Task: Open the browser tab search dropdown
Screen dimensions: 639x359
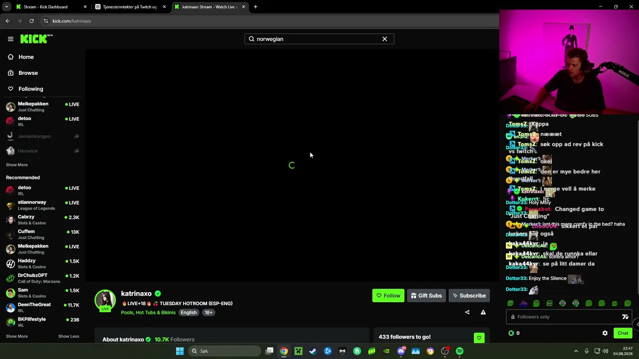Action: (6, 7)
